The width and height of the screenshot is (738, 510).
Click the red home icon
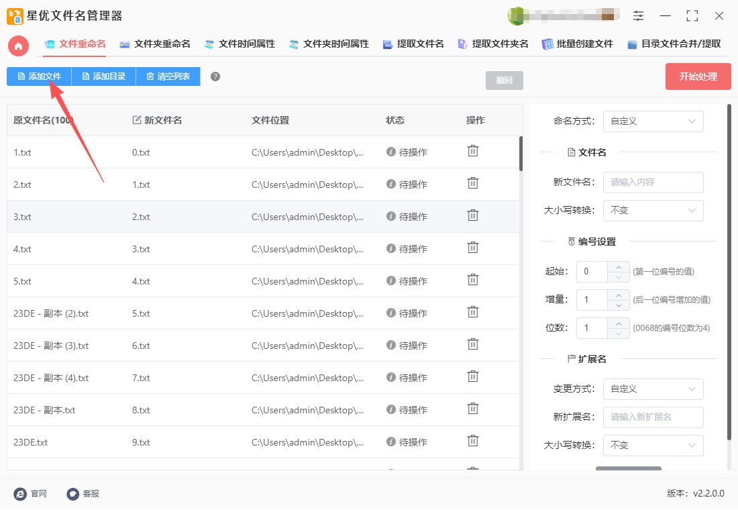[x=18, y=46]
